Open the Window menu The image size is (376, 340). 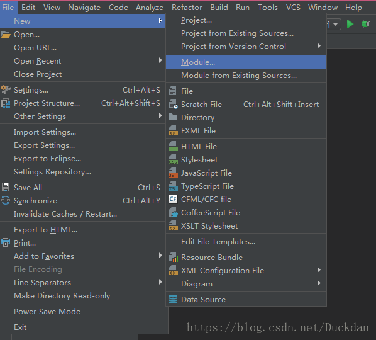point(323,8)
